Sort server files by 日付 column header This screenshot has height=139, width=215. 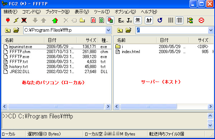pyautogui.click(x=173, y=40)
